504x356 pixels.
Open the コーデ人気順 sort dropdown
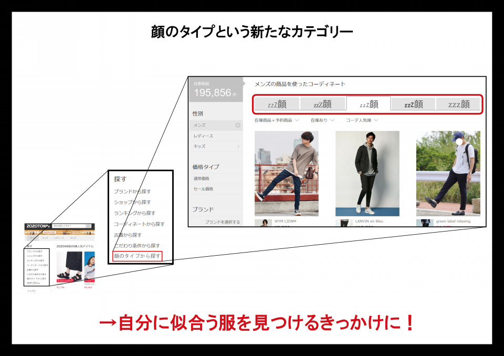362,120
